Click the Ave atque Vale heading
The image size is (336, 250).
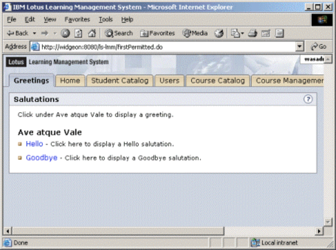point(50,132)
